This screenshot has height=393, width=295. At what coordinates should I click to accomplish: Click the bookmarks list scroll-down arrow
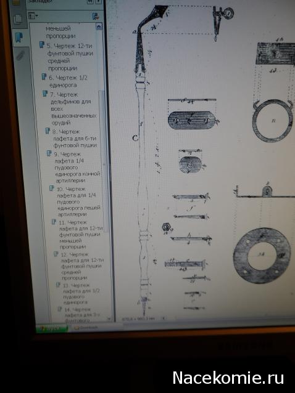point(109,318)
